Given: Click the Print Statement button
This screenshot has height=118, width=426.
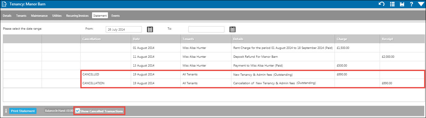Looking at the screenshot, I should [x=23, y=111].
